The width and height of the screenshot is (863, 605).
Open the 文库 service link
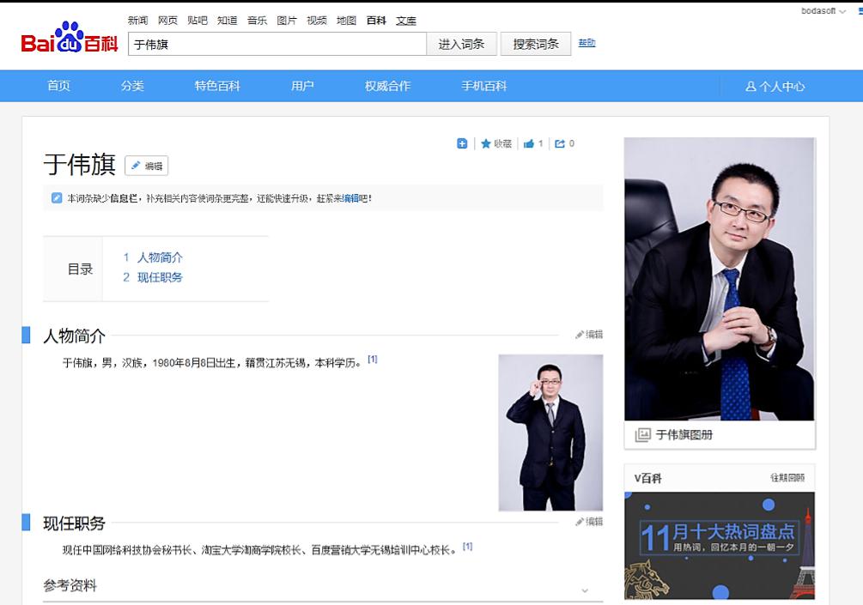pos(406,21)
